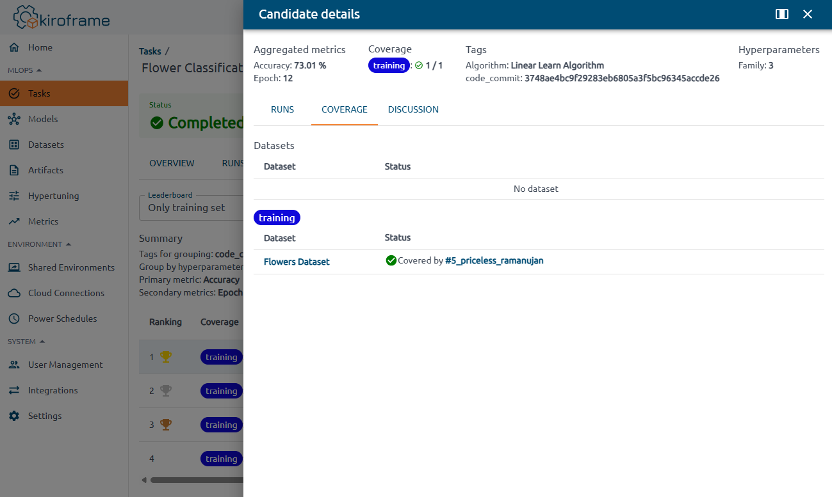Image resolution: width=832 pixels, height=497 pixels.
Task: Click the Home icon in sidebar
Action: click(14, 47)
